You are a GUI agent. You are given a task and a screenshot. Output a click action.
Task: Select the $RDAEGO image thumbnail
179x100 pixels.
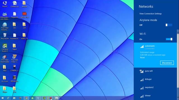(15, 79)
